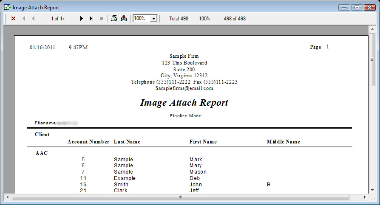Viewport: 380px width, 205px height.
Task: Click the stop loading button
Action: [x=101, y=19]
